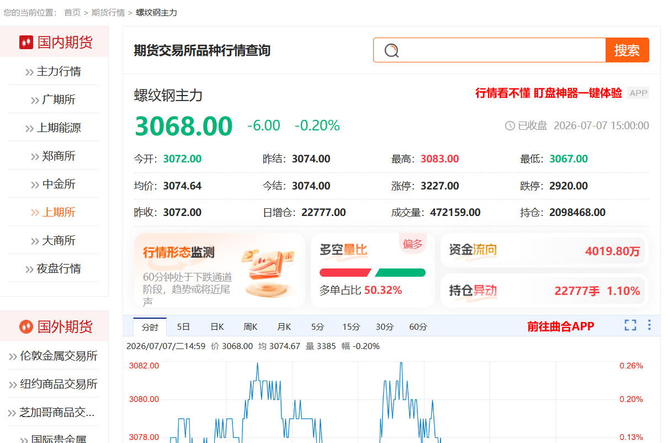Open the 持仓异动 card
This screenshot has height=443, width=668.
[x=545, y=291]
